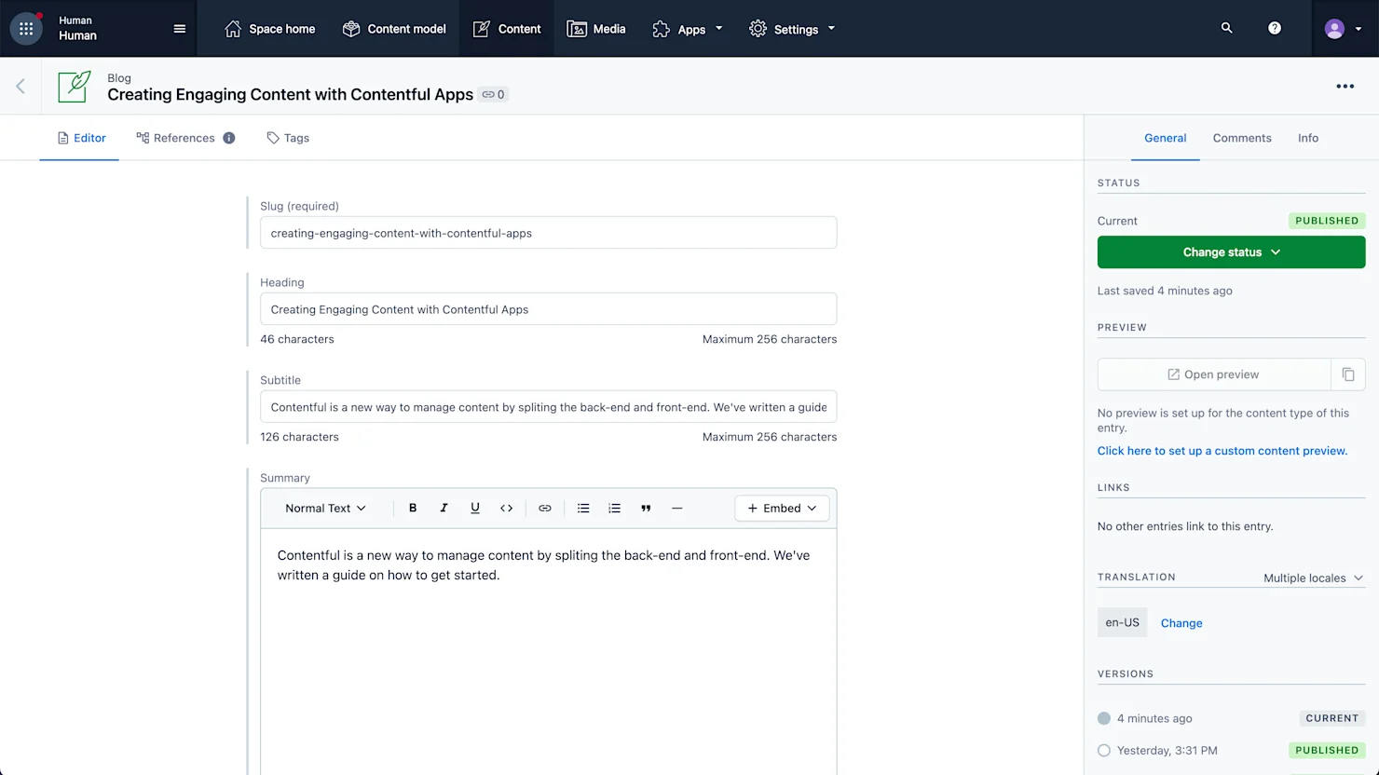1379x775 pixels.
Task: Switch to the Tags tab
Action: (x=288, y=138)
